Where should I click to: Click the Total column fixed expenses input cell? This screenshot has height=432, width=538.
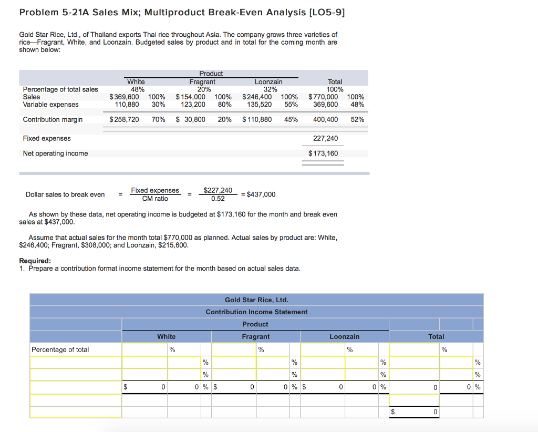(x=414, y=399)
